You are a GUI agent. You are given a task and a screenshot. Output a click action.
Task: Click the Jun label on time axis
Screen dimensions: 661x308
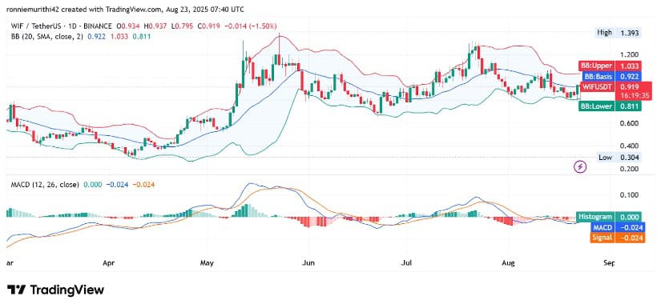[x=309, y=263]
